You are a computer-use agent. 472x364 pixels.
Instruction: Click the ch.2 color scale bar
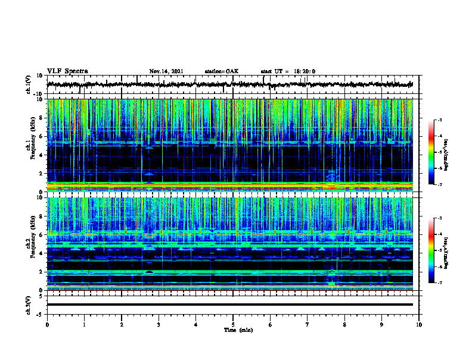click(431, 250)
